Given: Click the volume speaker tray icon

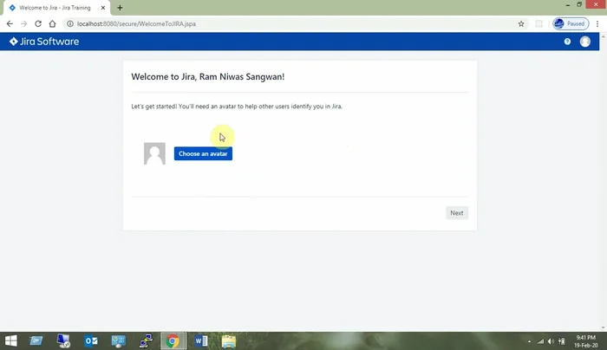Looking at the screenshot, I should click(551, 341).
